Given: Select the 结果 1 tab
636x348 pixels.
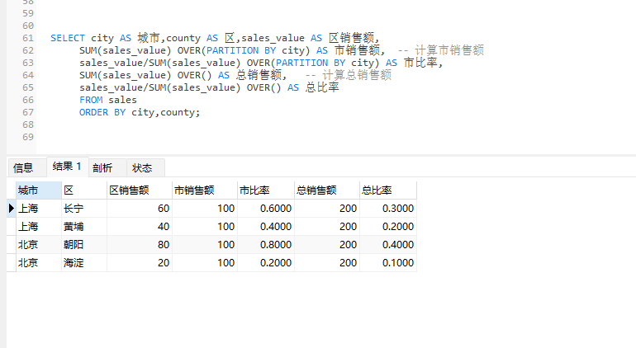Looking at the screenshot, I should pos(68,167).
